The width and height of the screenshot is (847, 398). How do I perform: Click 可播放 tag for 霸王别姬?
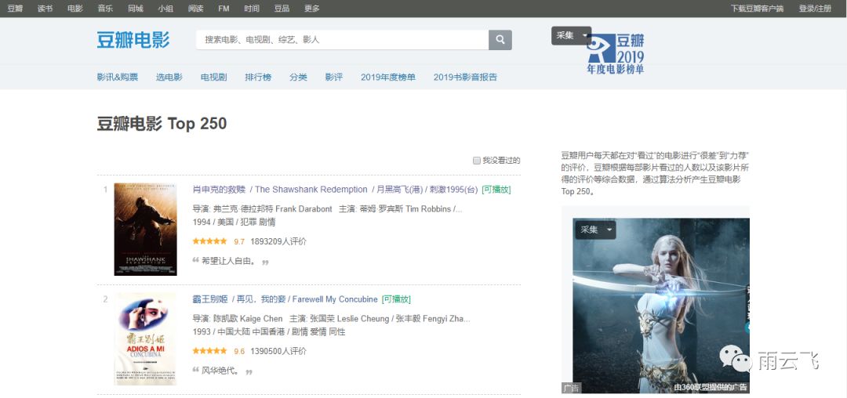tap(396, 299)
